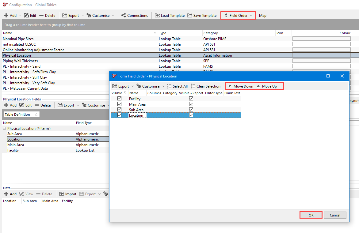Add a Physical Location field via plus icon
This screenshot has width=359, height=233.
coord(6,105)
